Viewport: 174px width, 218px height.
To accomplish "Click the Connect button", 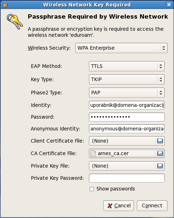I will [x=152, y=206].
